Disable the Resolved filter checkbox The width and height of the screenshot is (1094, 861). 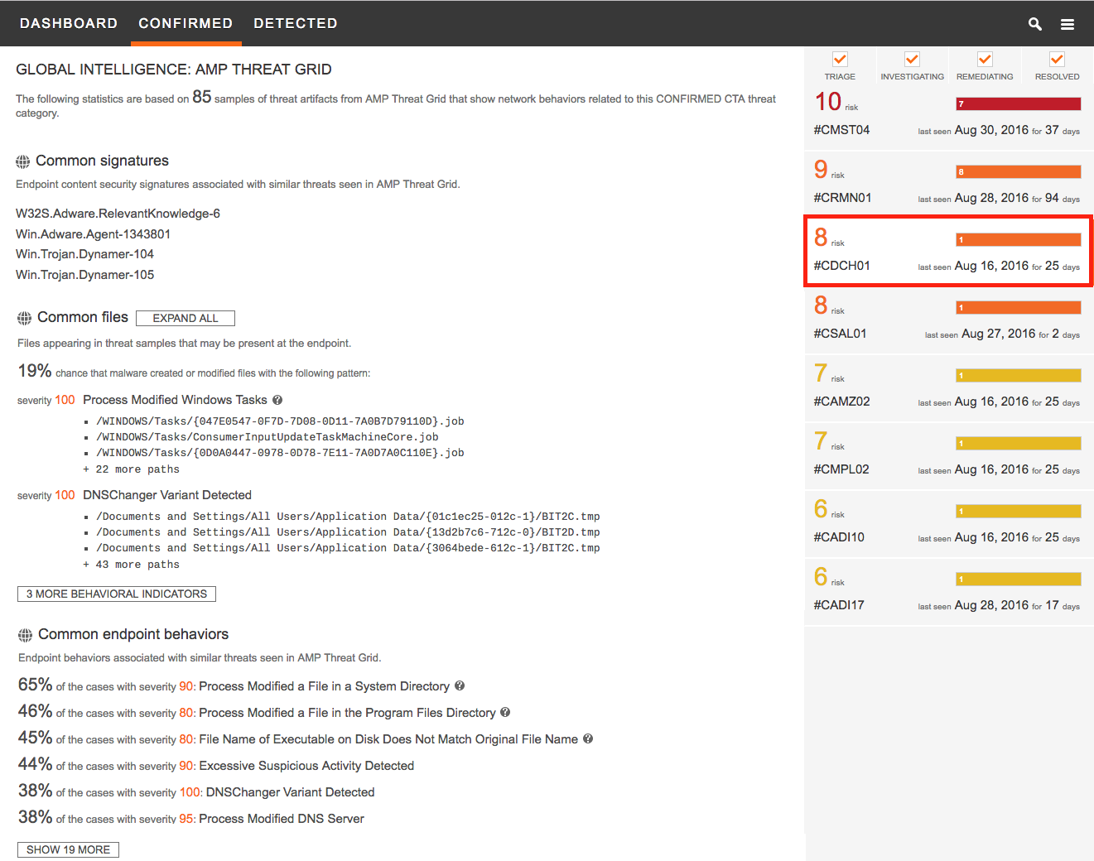1057,60
